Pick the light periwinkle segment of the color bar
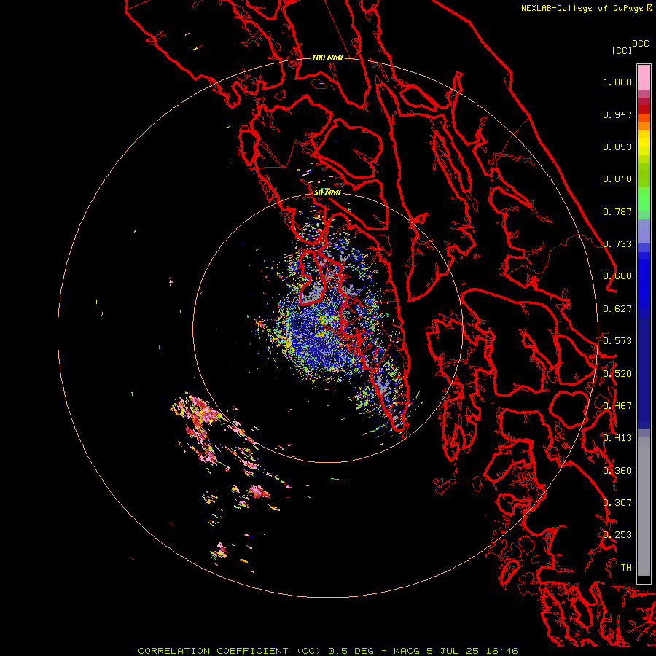The height and width of the screenshot is (656, 656). (x=644, y=232)
